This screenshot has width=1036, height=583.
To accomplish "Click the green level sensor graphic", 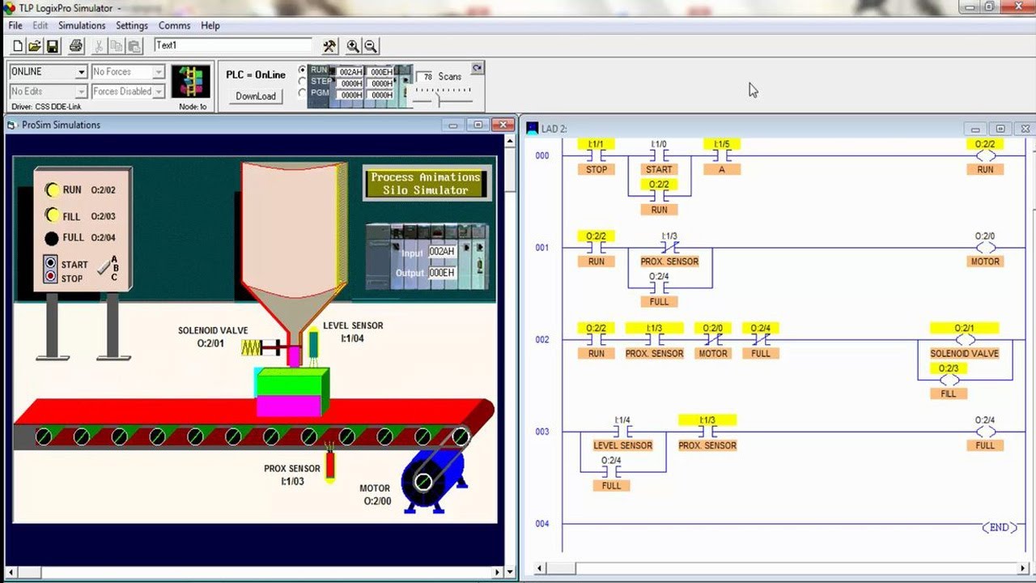I will 313,347.
